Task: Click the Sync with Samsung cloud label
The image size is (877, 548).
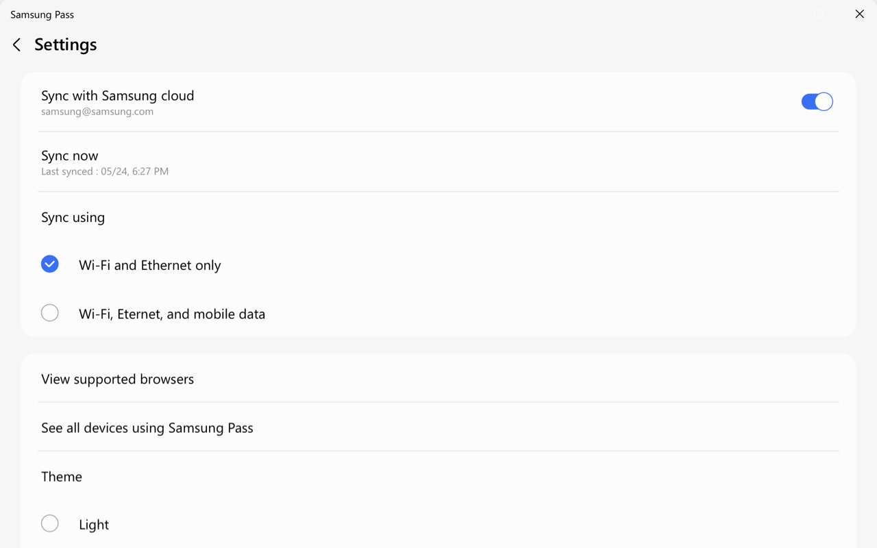Action: [x=117, y=96]
